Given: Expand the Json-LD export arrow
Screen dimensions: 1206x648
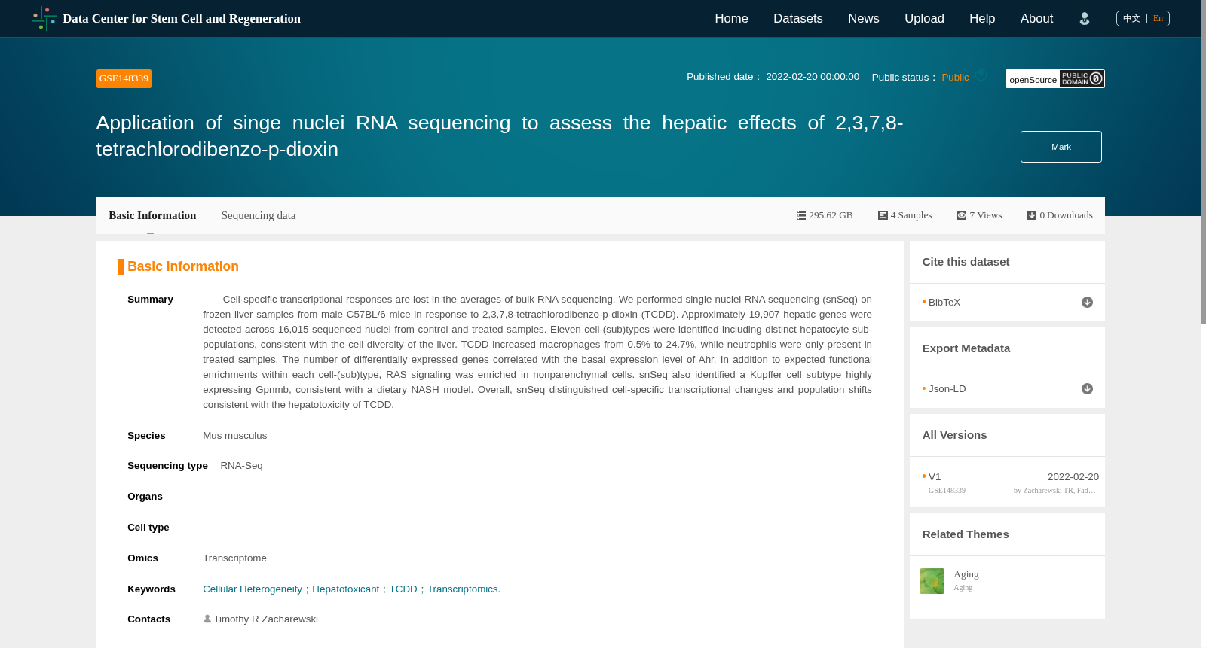Looking at the screenshot, I should coord(1087,389).
